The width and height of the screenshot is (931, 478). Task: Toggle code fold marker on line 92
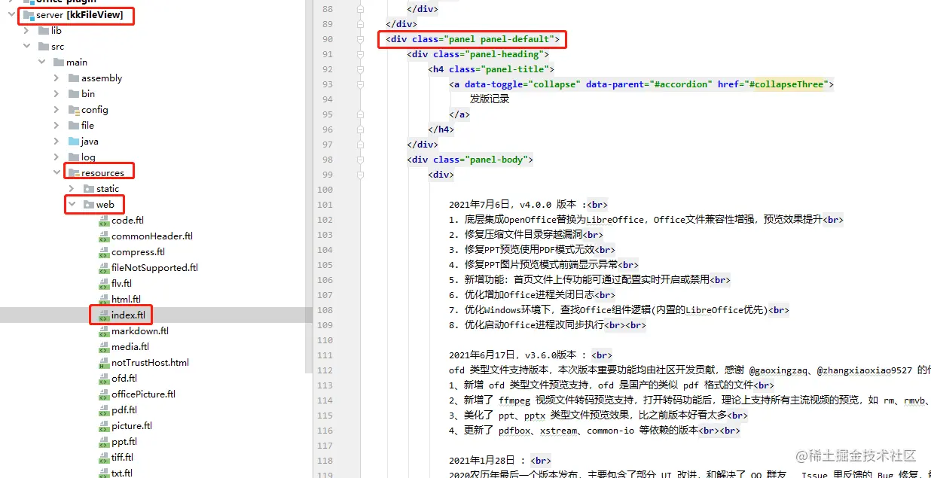361,69
